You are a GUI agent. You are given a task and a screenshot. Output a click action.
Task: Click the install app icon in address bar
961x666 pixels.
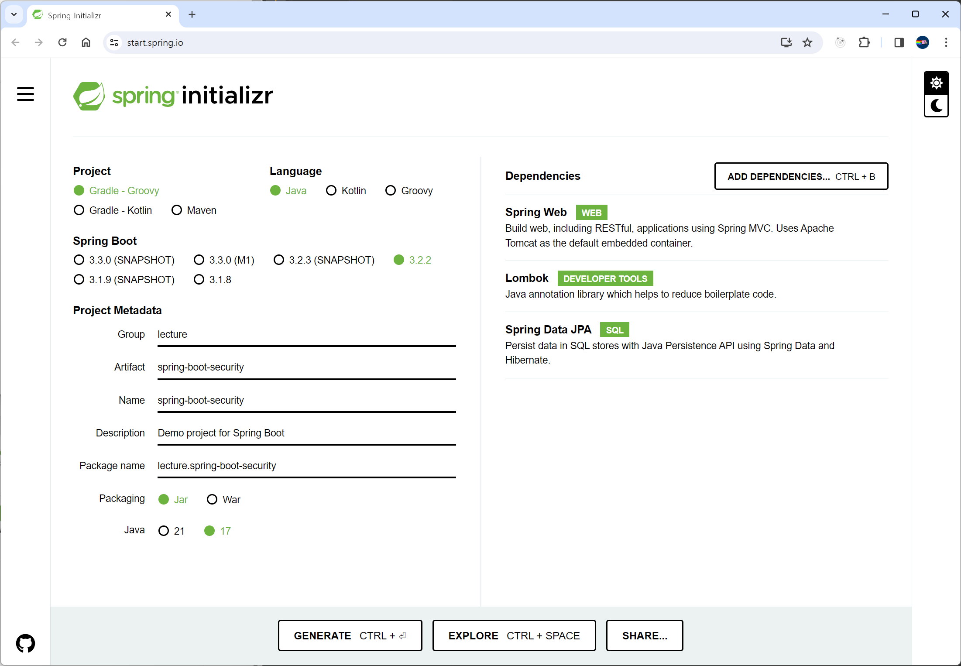coord(786,42)
